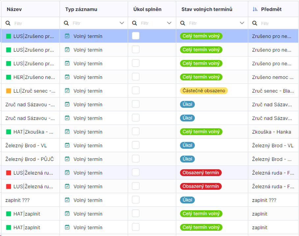Click the sort icon beside Předmět header
The width and height of the screenshot is (299, 236).
click(x=255, y=10)
